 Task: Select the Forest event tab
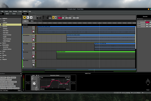[x=25, y=14]
